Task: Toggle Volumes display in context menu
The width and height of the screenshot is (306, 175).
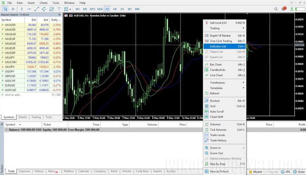Action: coord(225,124)
